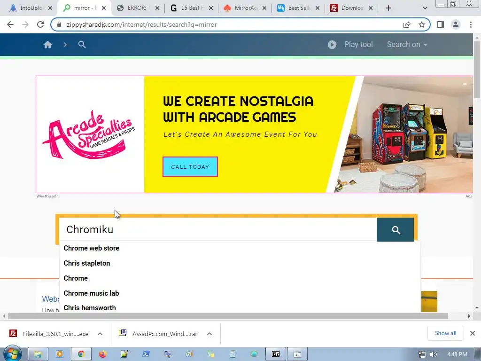Image resolution: width=481 pixels, height=361 pixels.
Task: Open the Play tool link
Action: point(358,45)
